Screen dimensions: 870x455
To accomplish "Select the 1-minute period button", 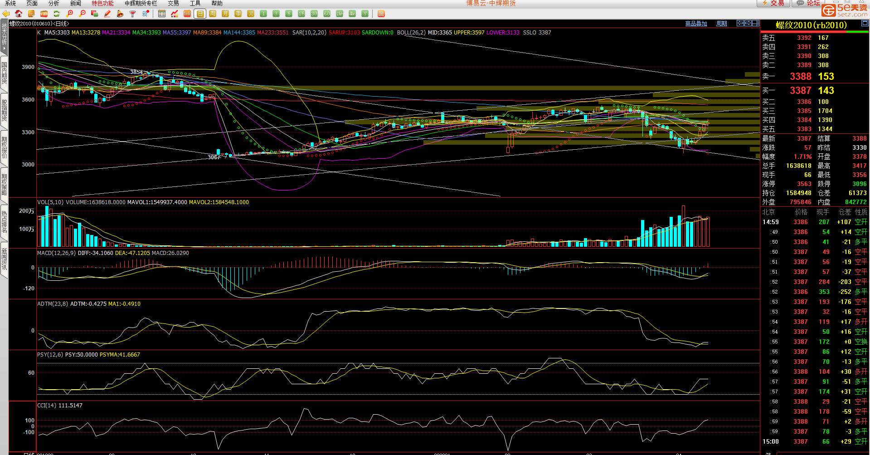I will pyautogui.click(x=263, y=14).
